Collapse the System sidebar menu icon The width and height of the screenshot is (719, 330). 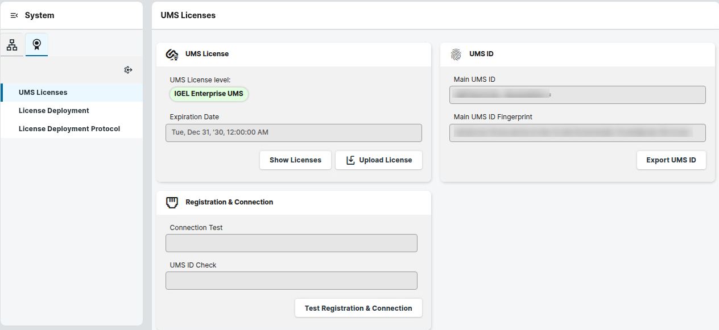pos(14,15)
